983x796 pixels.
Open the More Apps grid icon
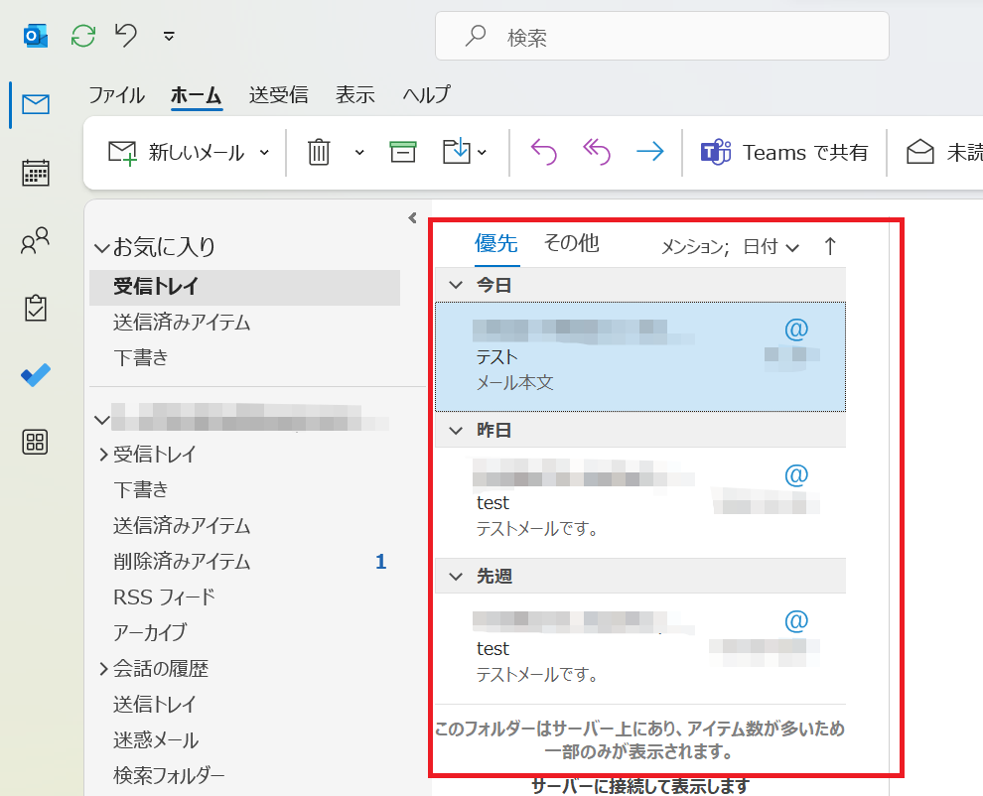(x=36, y=443)
